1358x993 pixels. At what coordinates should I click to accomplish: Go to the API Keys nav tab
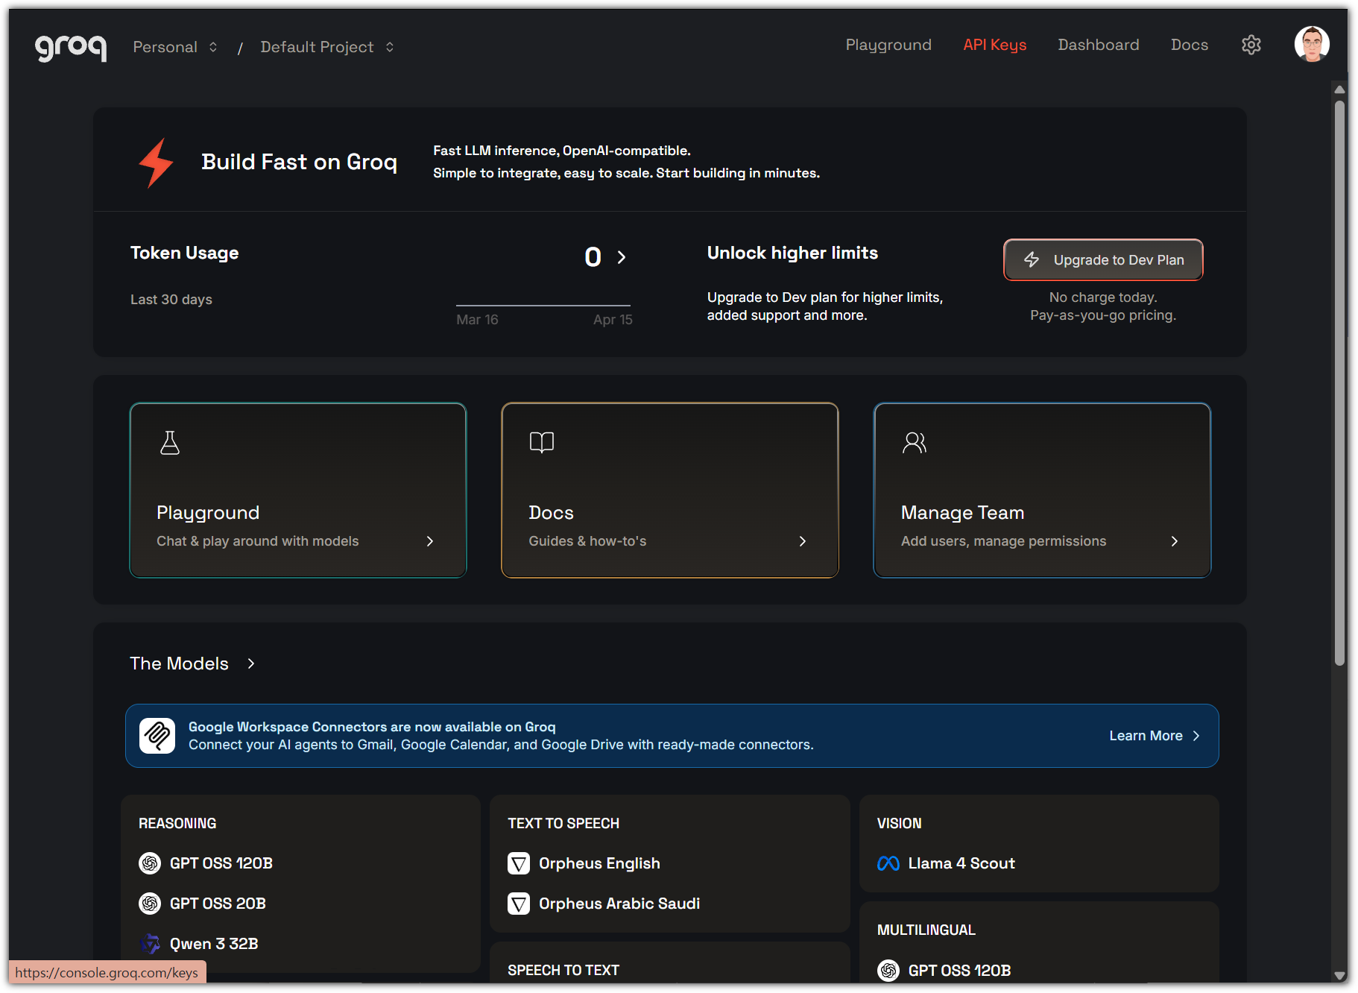(995, 45)
